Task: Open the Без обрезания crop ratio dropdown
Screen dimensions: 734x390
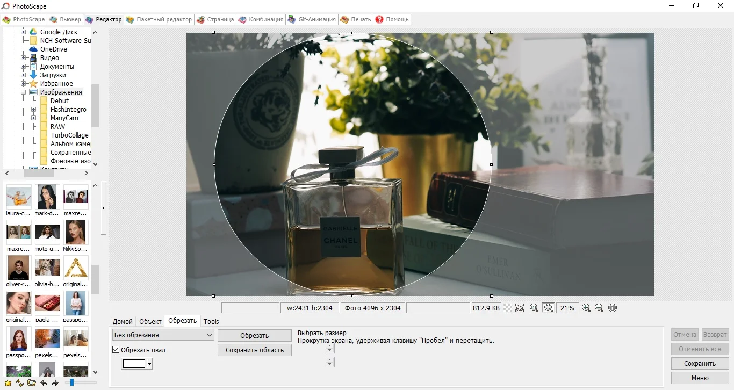Action: pos(163,335)
